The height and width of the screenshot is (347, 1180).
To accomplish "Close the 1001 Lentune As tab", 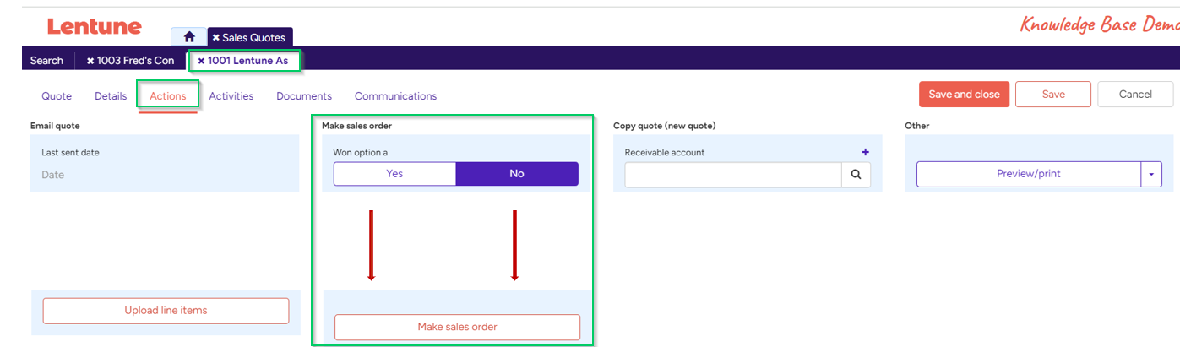I will [201, 61].
